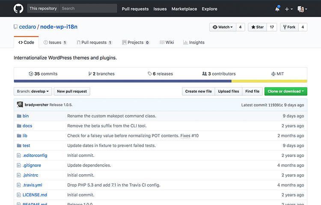Open the bin folder
Image resolution: width=321 pixels, height=205 pixels.
click(26, 116)
